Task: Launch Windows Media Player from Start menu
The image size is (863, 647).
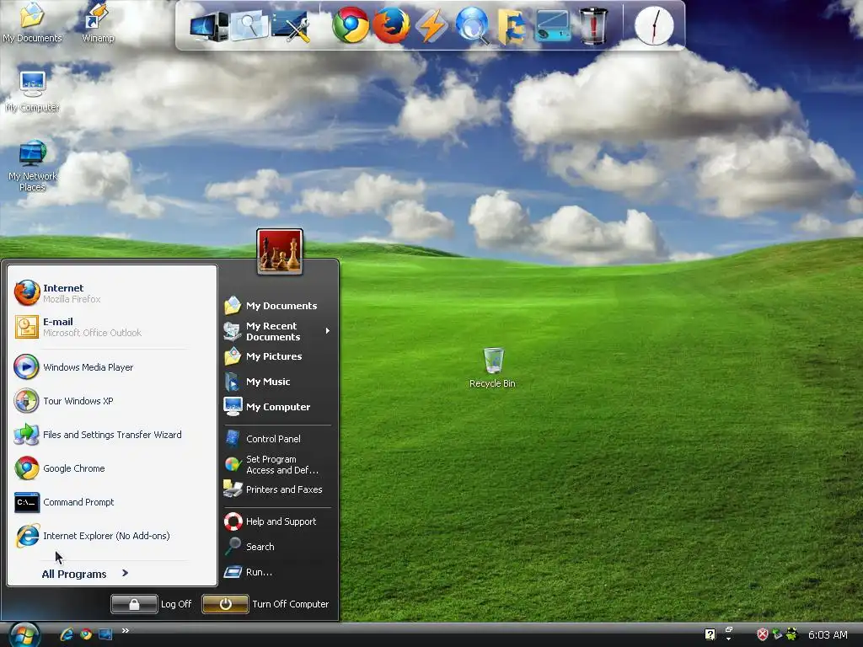Action: [113, 367]
